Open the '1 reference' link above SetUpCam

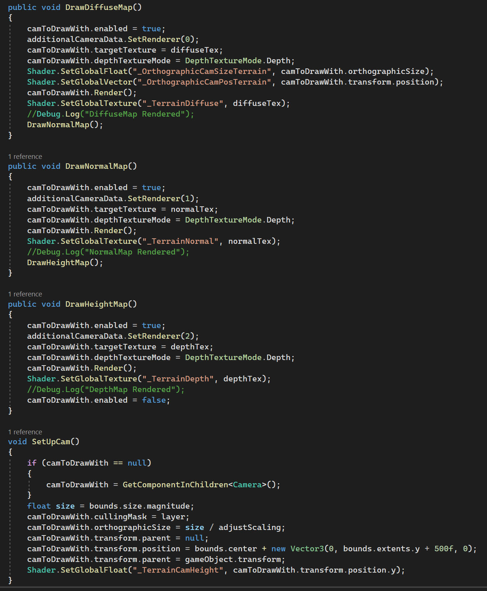tap(25, 432)
